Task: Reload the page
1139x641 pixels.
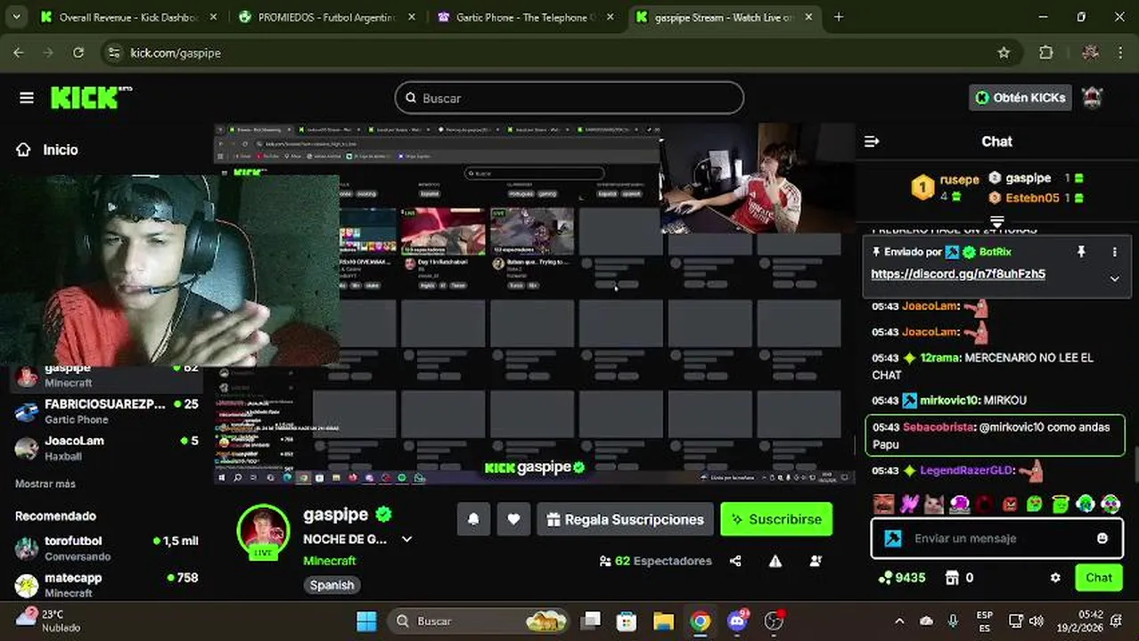Action: click(x=78, y=53)
